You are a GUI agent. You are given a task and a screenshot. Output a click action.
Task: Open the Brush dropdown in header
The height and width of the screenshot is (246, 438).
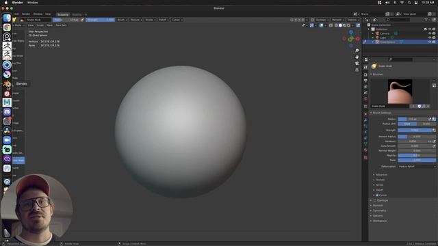tap(123, 20)
